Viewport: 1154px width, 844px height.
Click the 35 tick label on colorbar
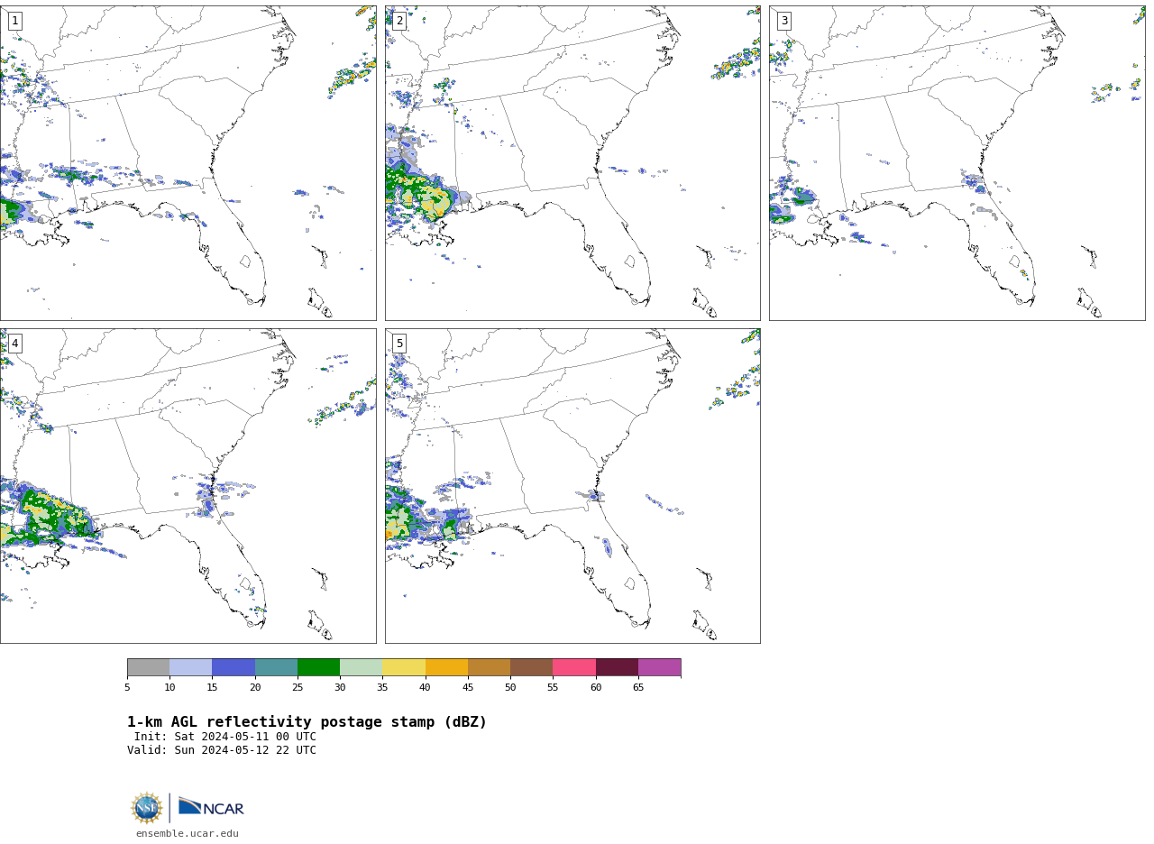[x=382, y=688]
